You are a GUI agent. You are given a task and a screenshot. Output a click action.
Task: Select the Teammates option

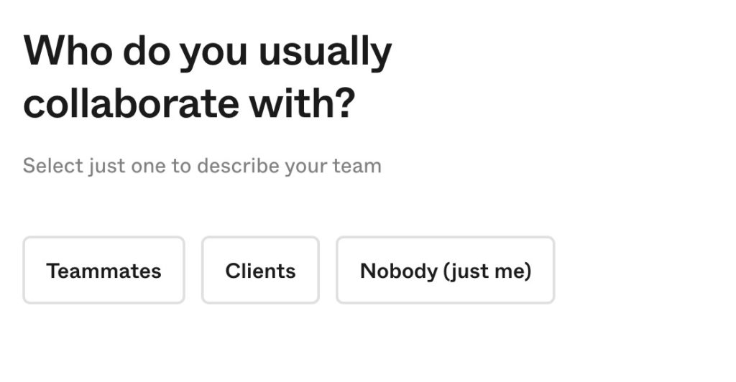[x=103, y=271]
